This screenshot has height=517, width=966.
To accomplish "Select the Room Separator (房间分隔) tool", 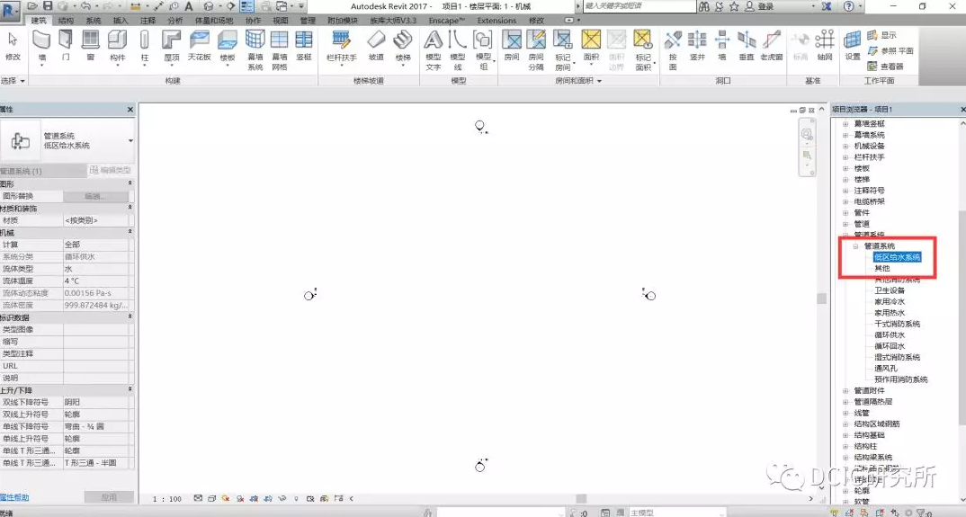I will click(x=536, y=50).
